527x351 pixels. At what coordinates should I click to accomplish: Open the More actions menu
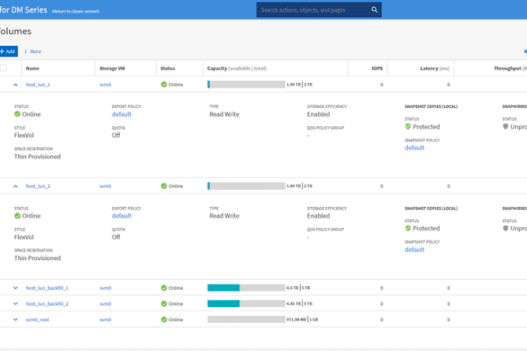tap(33, 51)
